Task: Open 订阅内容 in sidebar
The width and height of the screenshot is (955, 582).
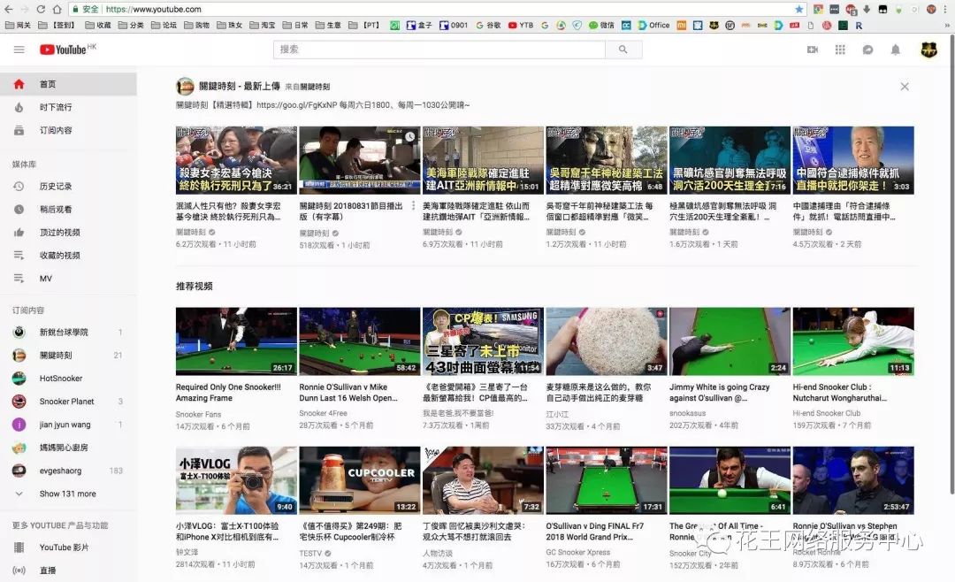Action: coord(68,130)
